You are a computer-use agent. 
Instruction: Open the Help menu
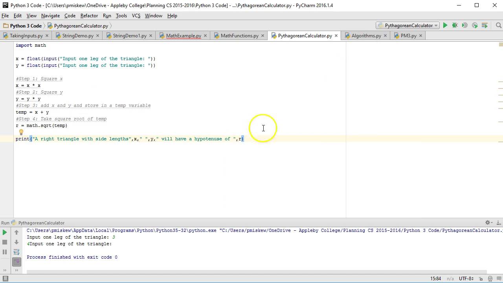pos(172,16)
